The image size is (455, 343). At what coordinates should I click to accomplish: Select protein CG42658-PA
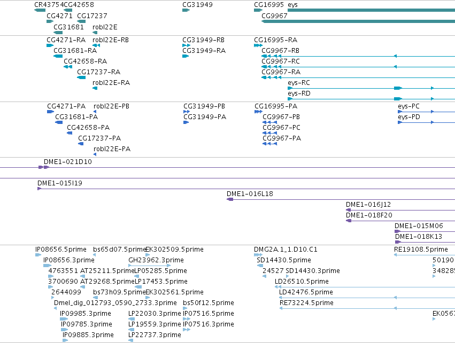(88, 128)
